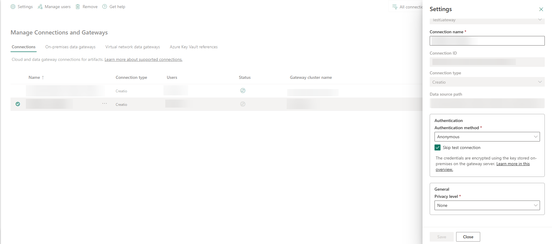Close the Settings panel with X icon

(x=541, y=9)
